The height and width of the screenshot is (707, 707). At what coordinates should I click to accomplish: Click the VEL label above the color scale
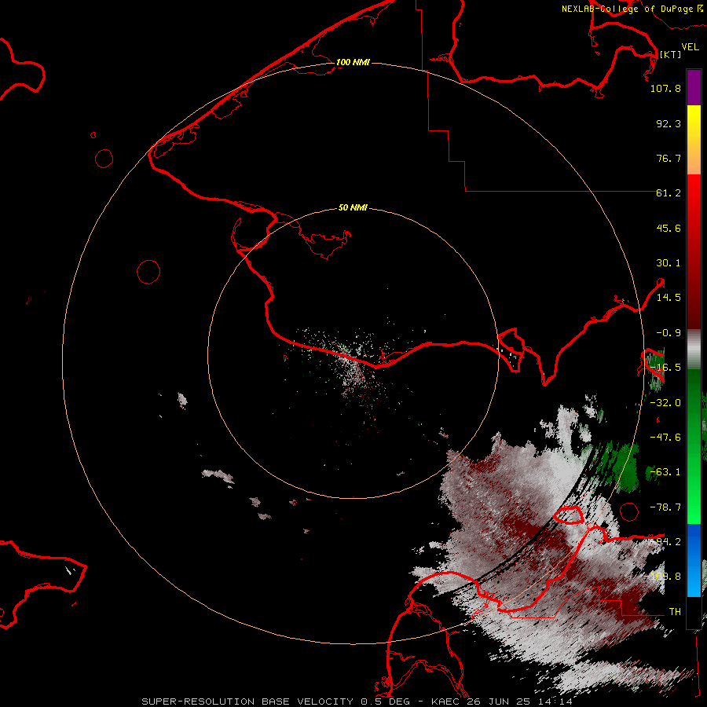tap(690, 47)
